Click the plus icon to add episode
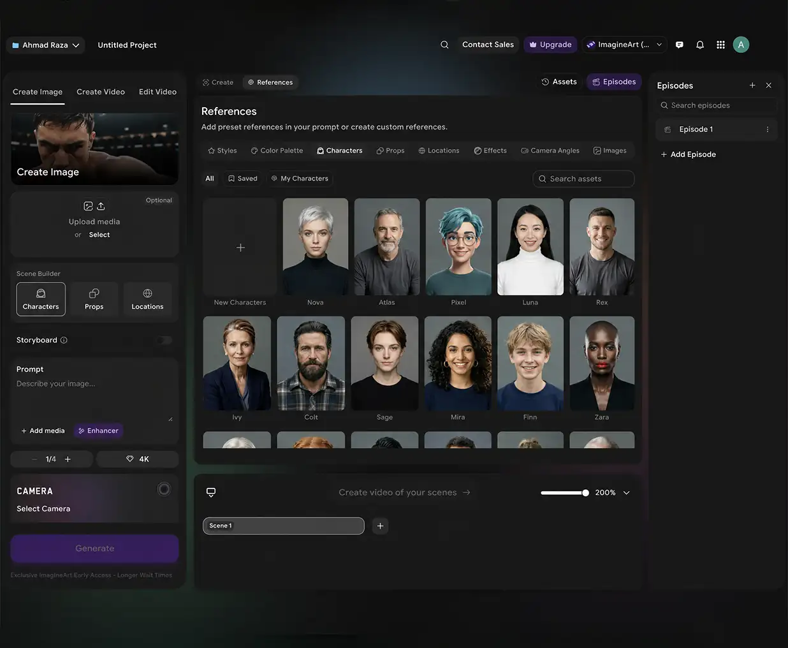The image size is (788, 648). pos(752,85)
